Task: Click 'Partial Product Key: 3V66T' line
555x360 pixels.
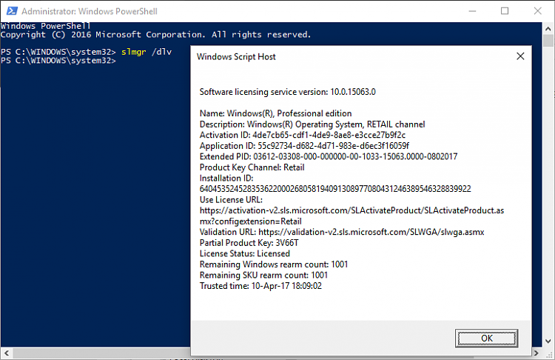Action: (249, 243)
